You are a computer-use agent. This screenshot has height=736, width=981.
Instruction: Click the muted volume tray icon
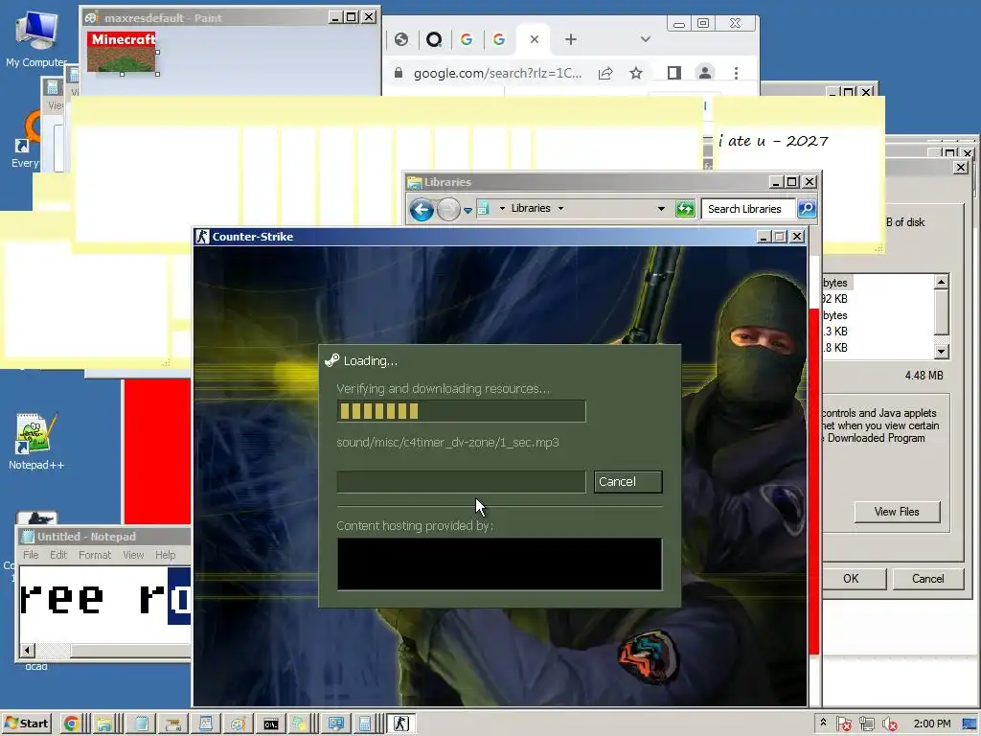(889, 724)
